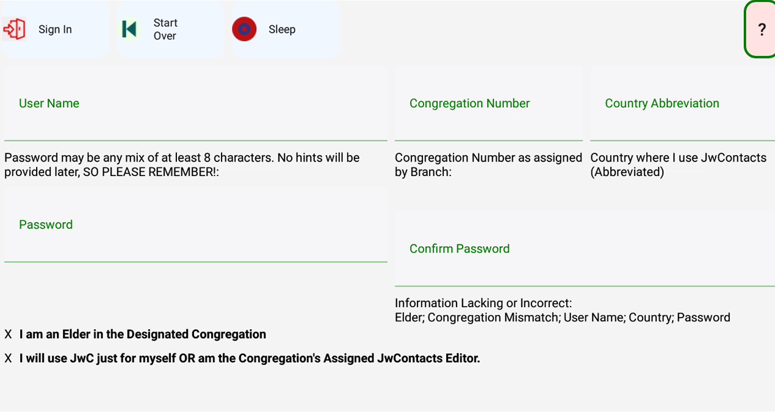Toggle the X mark for JwContacts Editor statement
The image size is (775, 412).
(x=8, y=359)
